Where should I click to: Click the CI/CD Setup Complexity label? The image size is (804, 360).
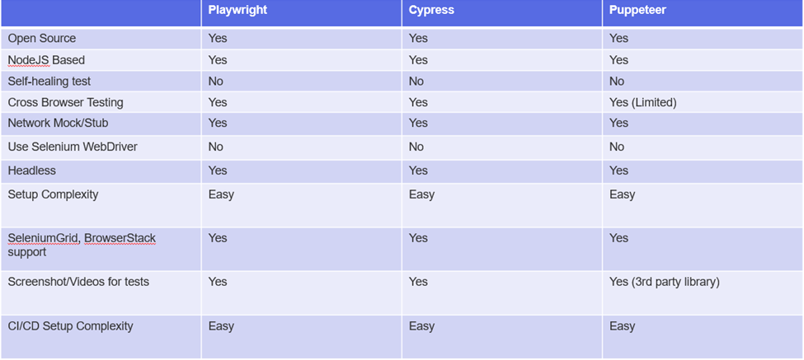click(x=70, y=326)
